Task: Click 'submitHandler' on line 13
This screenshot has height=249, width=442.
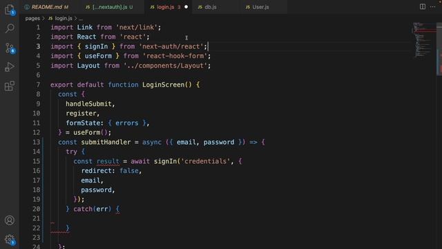Action: pyautogui.click(x=106, y=142)
